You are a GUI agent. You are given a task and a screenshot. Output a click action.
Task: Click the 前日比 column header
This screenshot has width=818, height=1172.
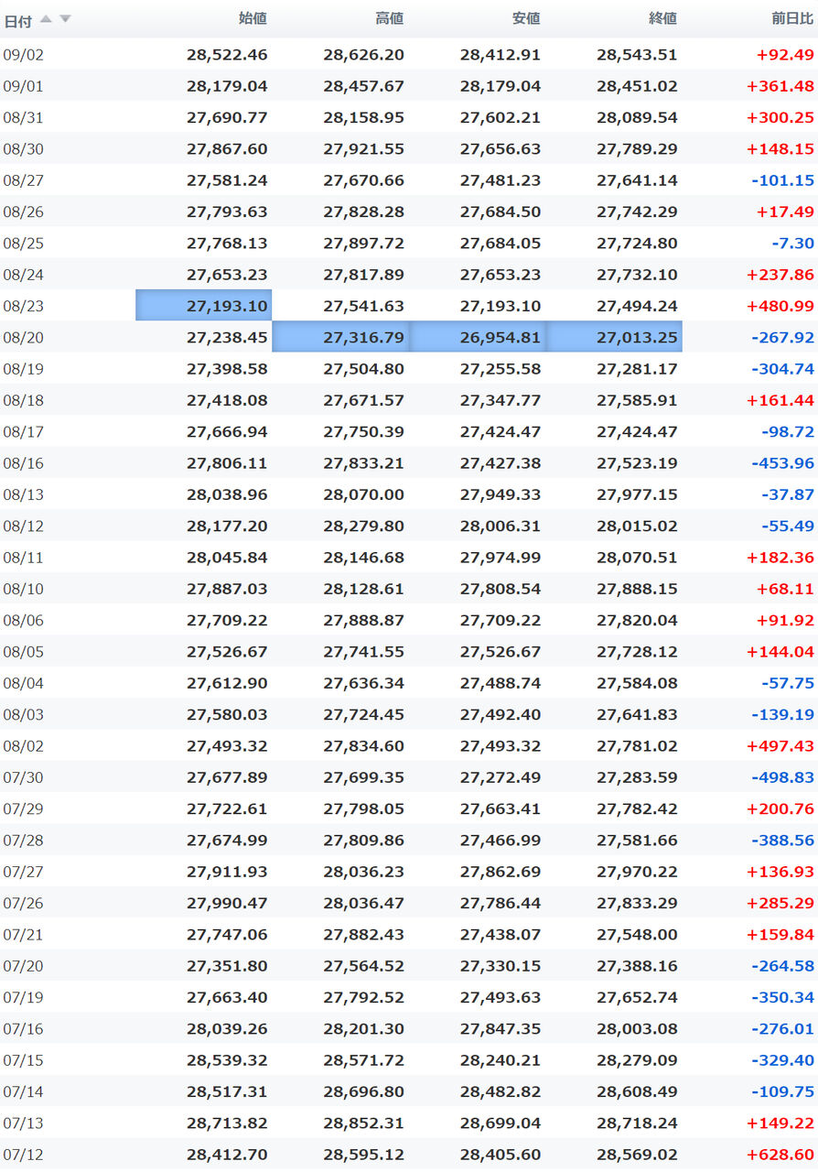(x=792, y=18)
